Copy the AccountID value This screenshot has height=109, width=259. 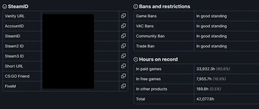(123, 26)
